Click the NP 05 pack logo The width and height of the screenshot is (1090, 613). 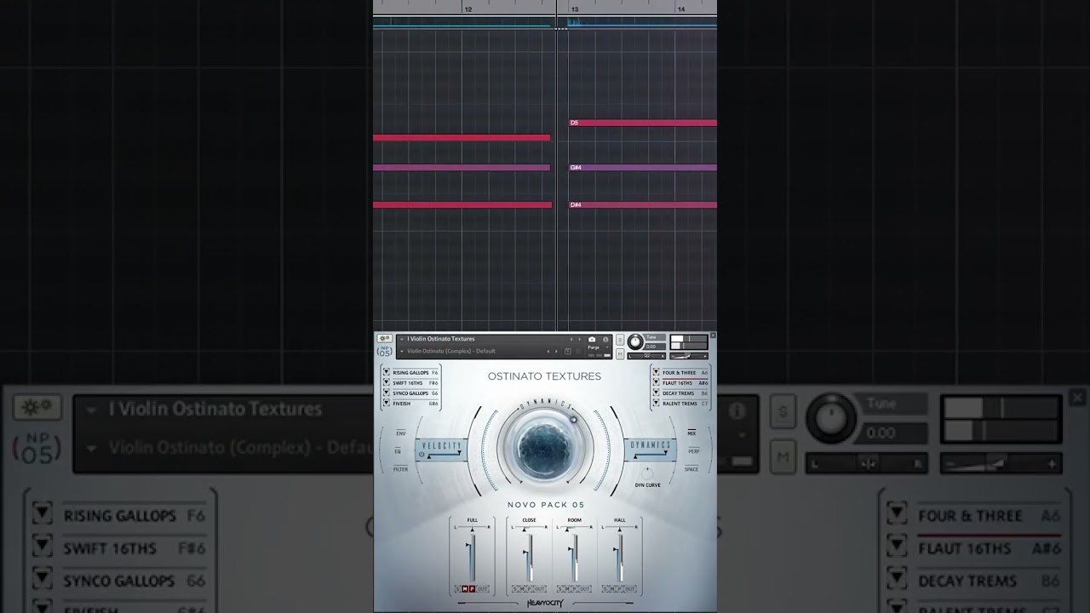[385, 352]
